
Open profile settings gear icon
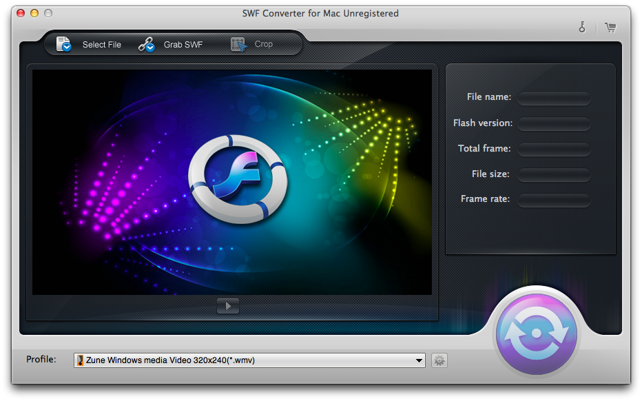click(439, 360)
